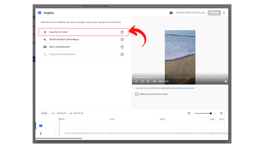Select Importer un fichier option
This screenshot has width=264, height=148.
83,32
